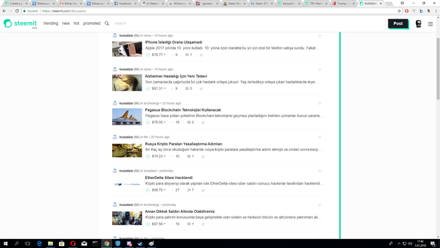Open the Steemit logo home link
The width and height of the screenshot is (440, 248).
[x=20, y=23]
